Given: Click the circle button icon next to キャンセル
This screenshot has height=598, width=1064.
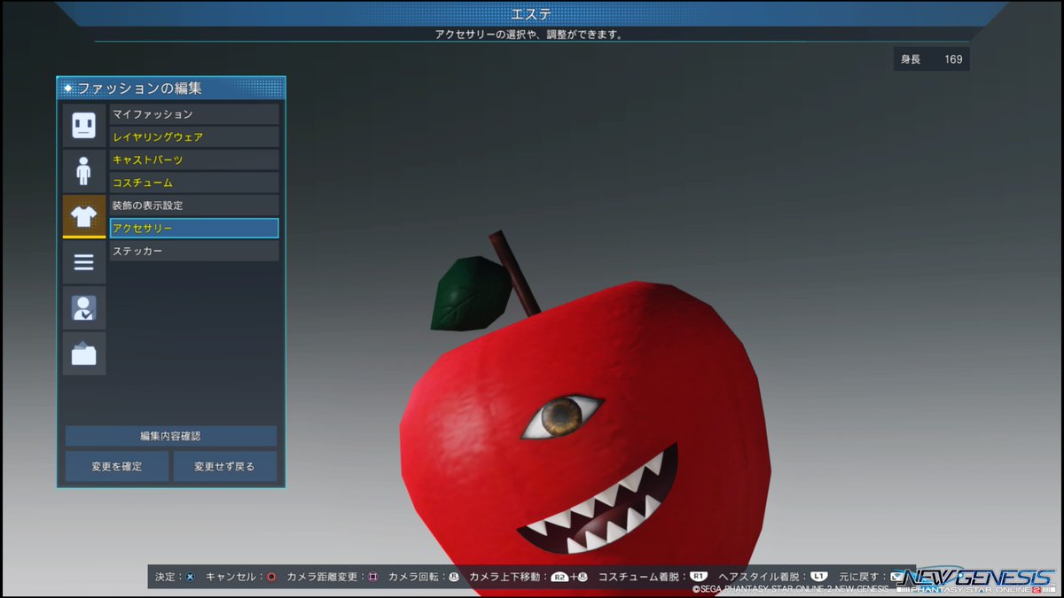Looking at the screenshot, I should [x=271, y=577].
